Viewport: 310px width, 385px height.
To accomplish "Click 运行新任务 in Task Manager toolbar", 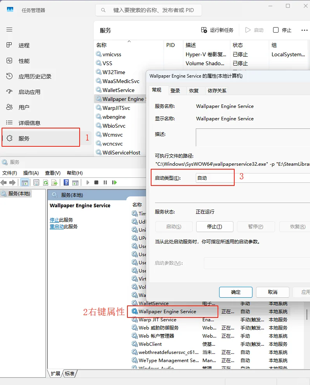I will tap(217, 30).
